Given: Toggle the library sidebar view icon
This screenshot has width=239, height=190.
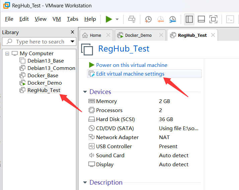Looking at the screenshot, I should pyautogui.click(x=189, y=19).
